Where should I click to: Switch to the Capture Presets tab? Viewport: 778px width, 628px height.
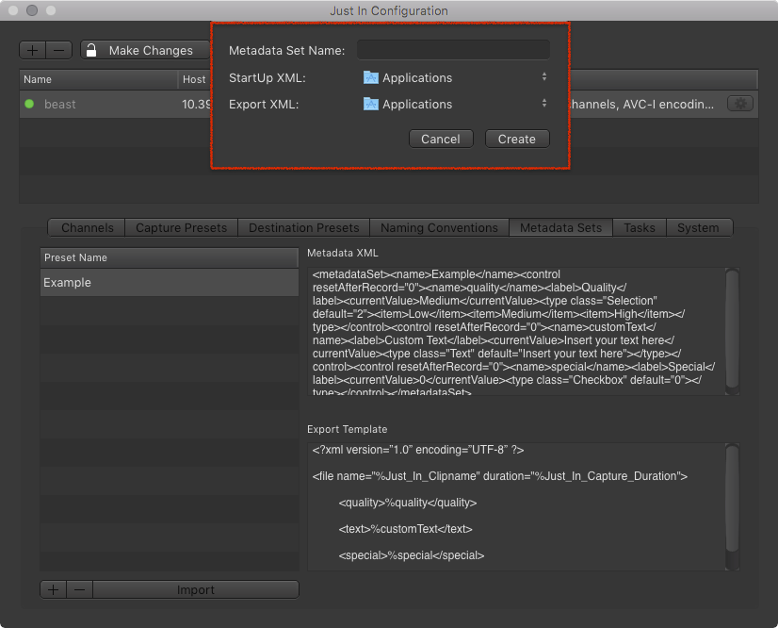[181, 227]
